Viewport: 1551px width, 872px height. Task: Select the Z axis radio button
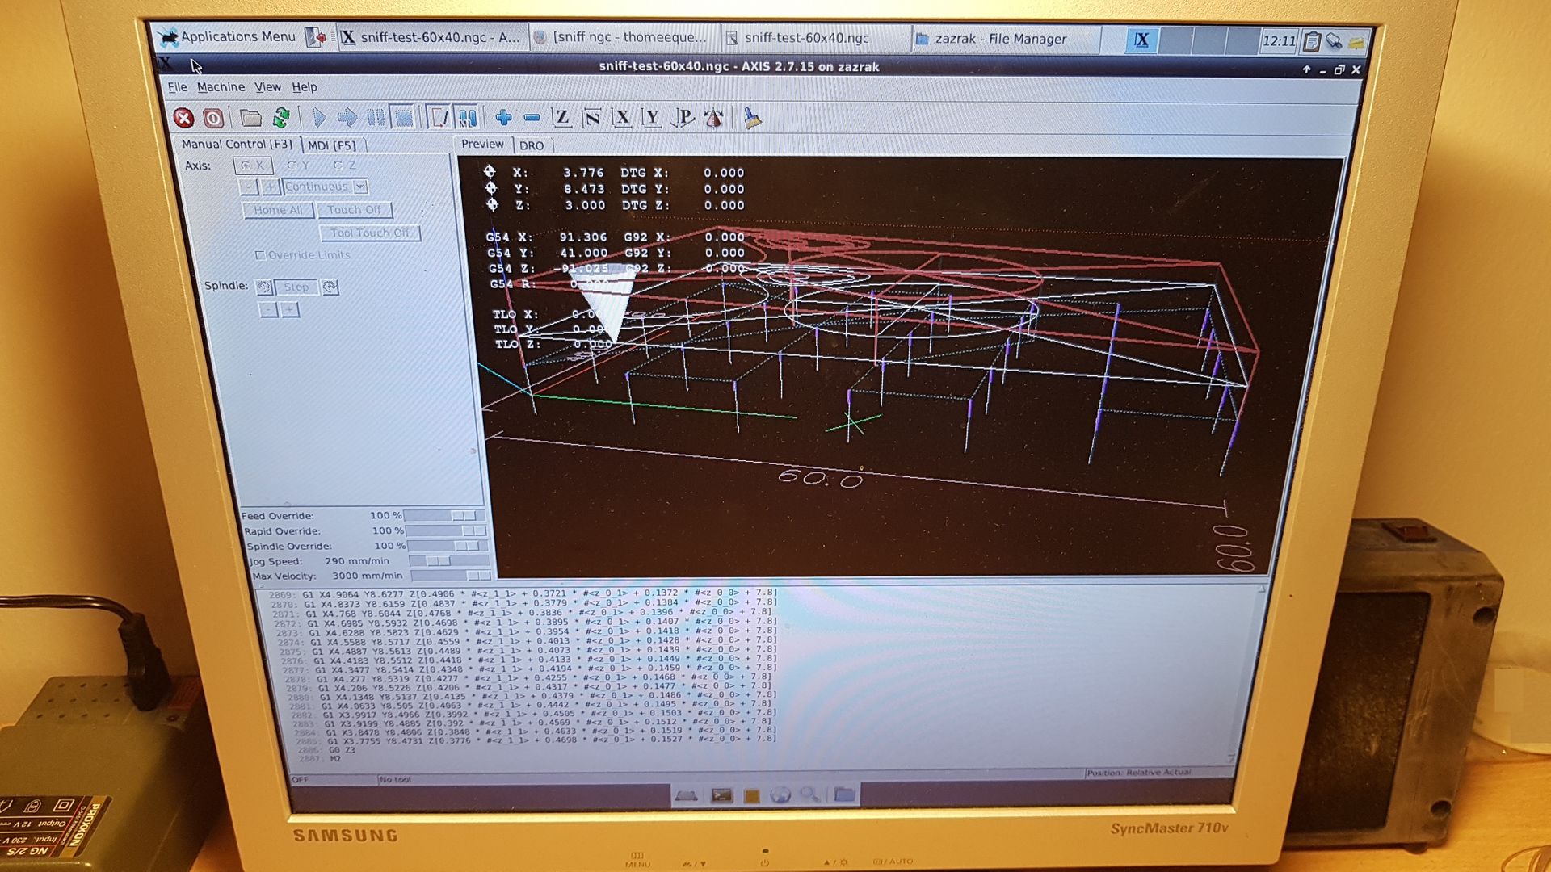[338, 166]
